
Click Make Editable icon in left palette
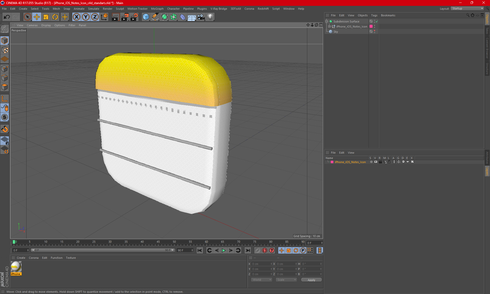5,29
